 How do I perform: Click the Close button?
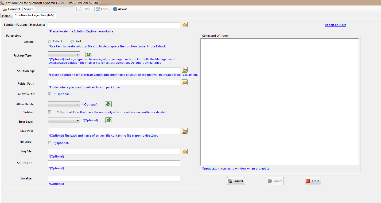(313, 181)
